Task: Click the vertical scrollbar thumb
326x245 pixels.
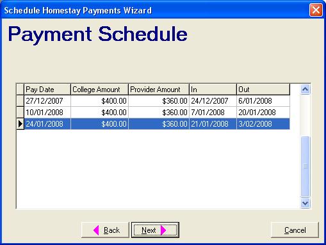Action: 305,166
